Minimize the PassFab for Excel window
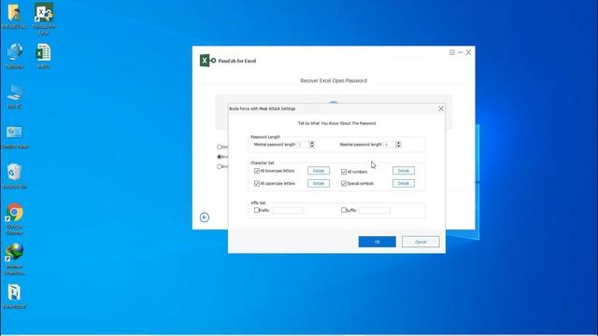The height and width of the screenshot is (336, 598). (461, 52)
